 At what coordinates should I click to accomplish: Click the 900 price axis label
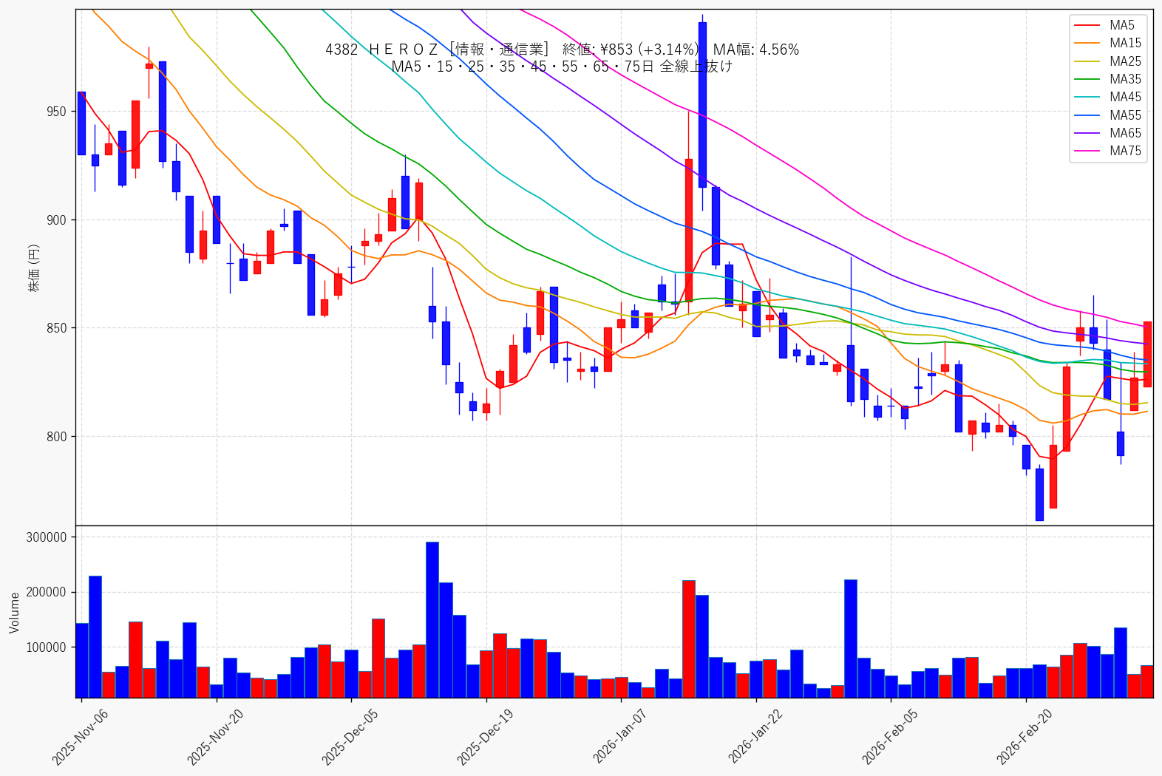pyautogui.click(x=56, y=220)
